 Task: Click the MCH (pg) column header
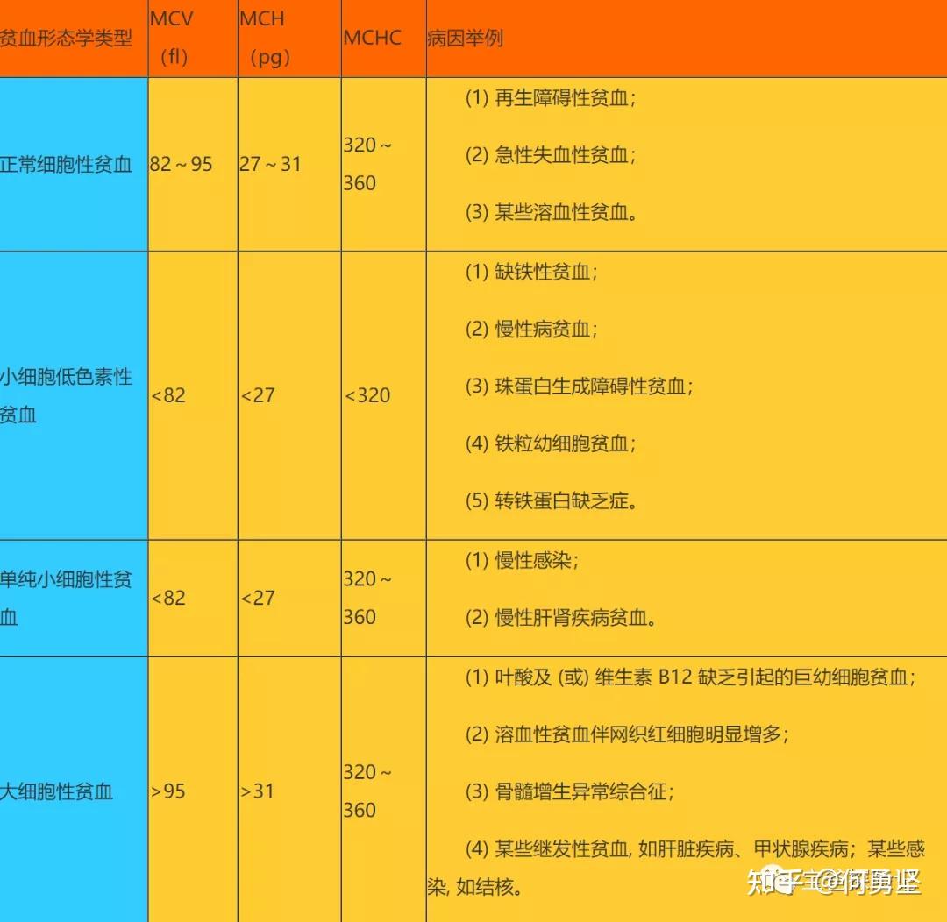point(267,38)
